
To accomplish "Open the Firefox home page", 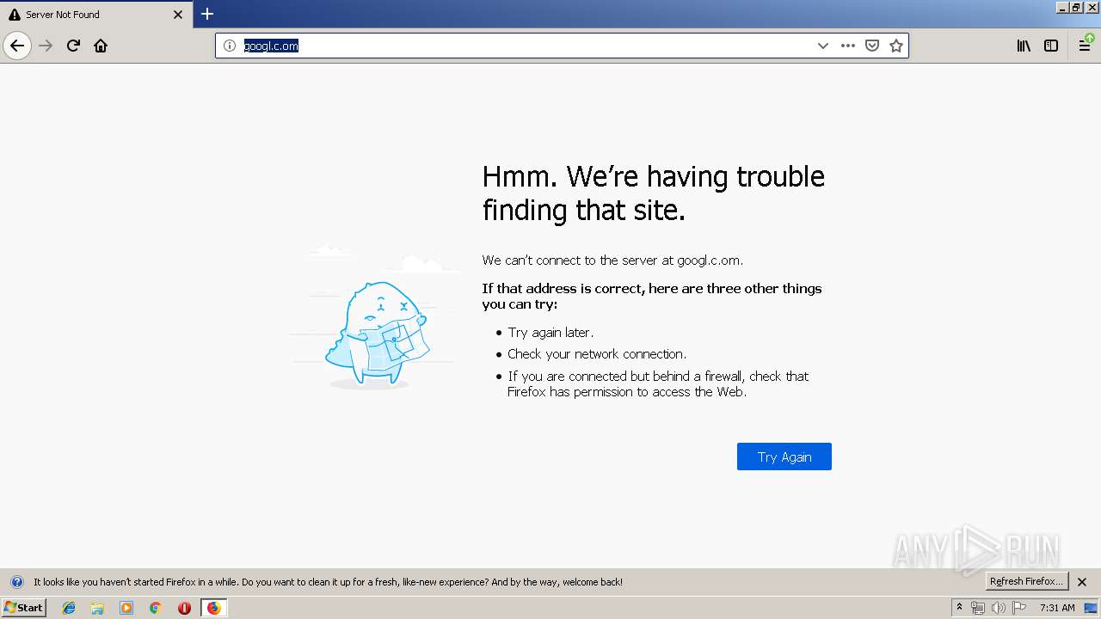I will point(101,46).
